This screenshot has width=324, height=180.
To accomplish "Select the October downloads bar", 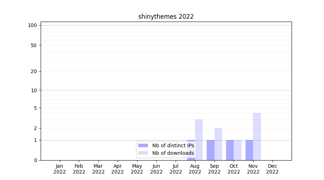I will pos(238,150).
